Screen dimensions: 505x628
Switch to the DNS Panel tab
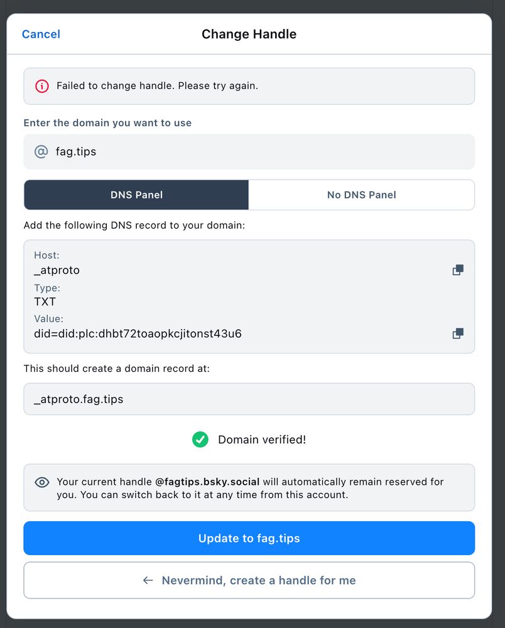(x=136, y=195)
